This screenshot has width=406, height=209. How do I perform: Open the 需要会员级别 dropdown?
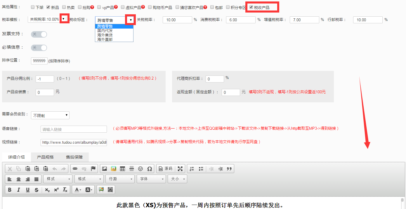coord(50,115)
